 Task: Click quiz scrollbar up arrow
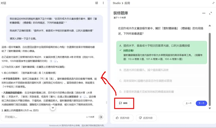(210, 26)
